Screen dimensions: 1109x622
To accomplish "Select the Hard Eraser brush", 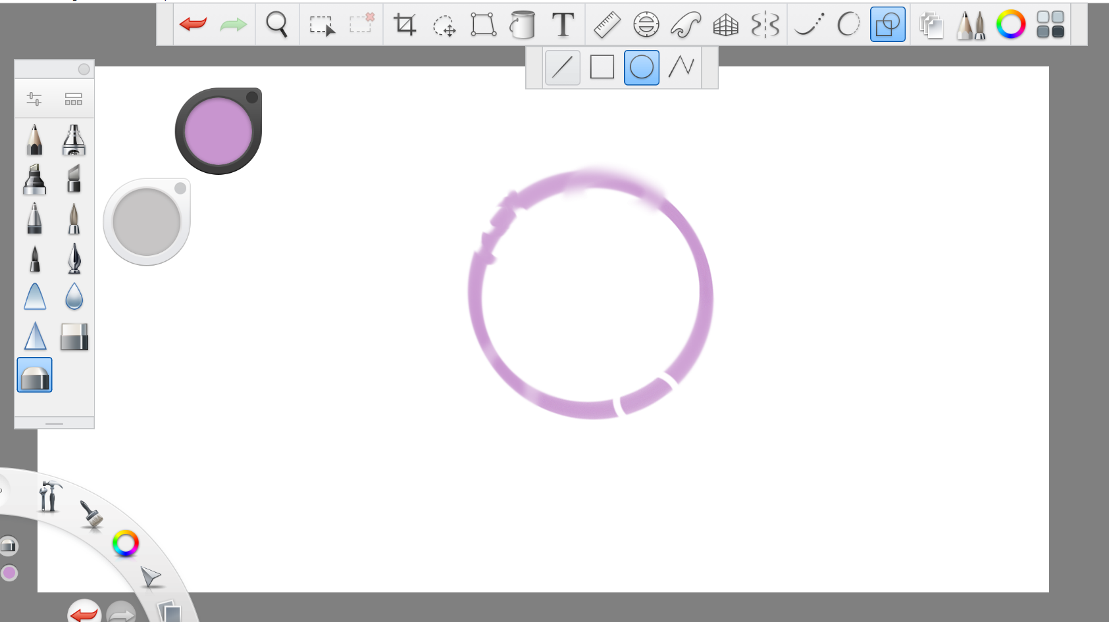I will [x=74, y=337].
